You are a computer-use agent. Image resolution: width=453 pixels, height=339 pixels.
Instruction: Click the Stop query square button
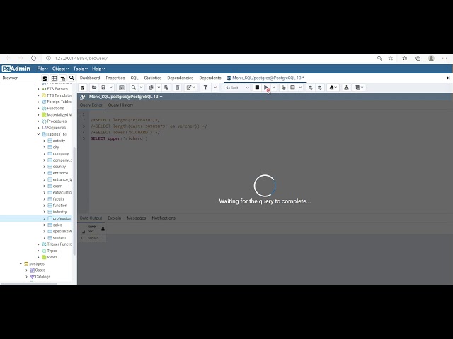[x=257, y=88]
